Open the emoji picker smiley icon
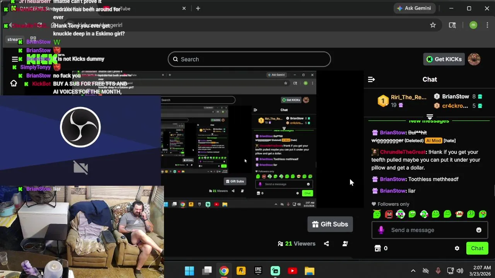This screenshot has height=278, width=495. click(479, 230)
